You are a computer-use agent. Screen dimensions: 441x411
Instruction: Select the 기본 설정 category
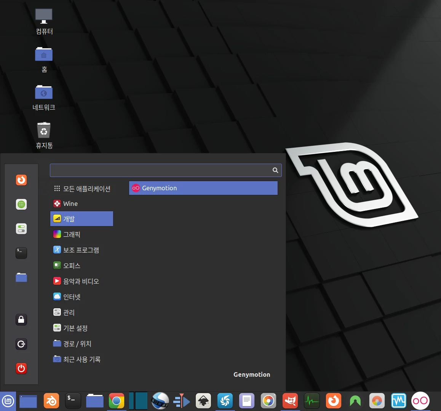[x=81, y=328]
